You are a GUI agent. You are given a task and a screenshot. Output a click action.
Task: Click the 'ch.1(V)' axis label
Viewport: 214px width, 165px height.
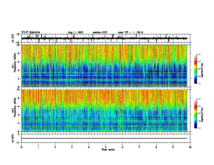(13, 38)
